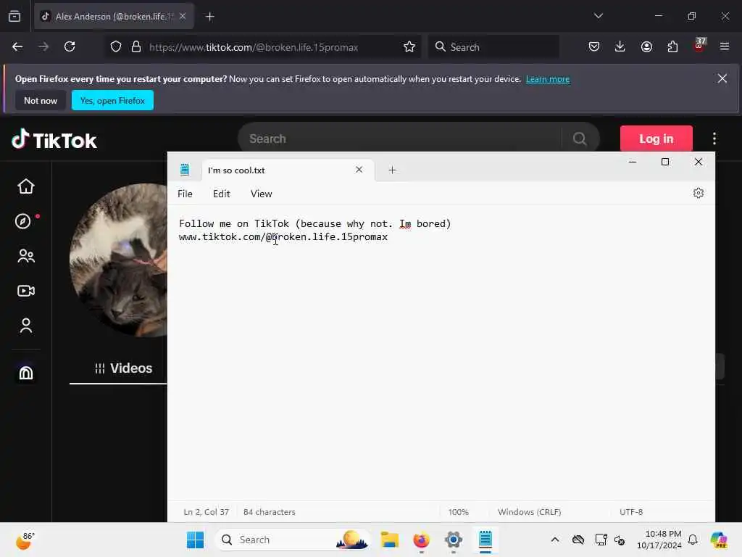Click Not now button
The image size is (742, 557).
click(41, 100)
